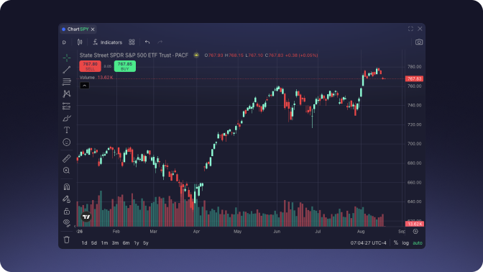Open indicator templates grid icon
This screenshot has height=272, width=483.
tap(132, 42)
